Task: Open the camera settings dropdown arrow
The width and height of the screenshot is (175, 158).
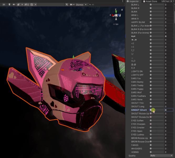Action: click(74, 4)
